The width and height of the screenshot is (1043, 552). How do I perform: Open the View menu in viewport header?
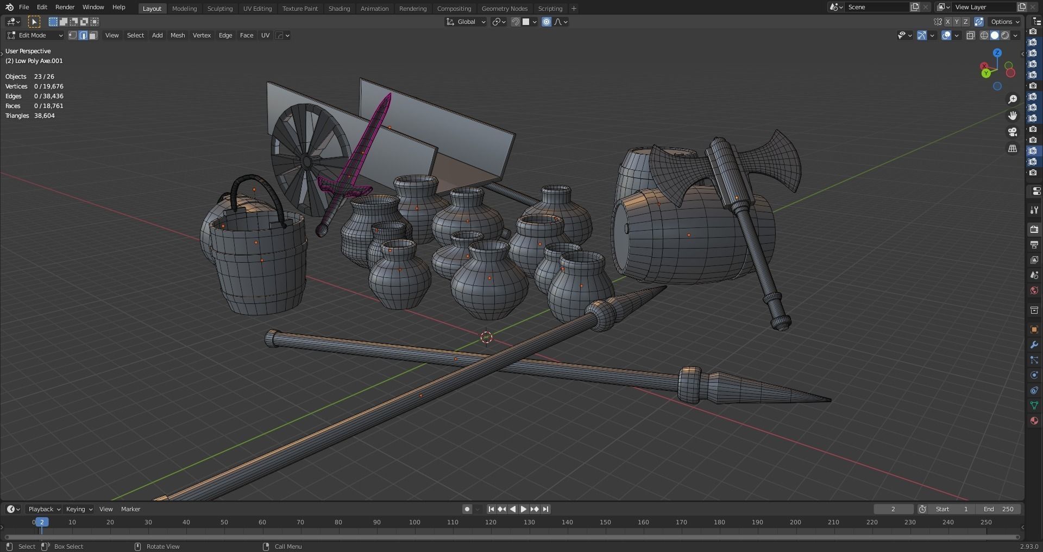tap(112, 35)
